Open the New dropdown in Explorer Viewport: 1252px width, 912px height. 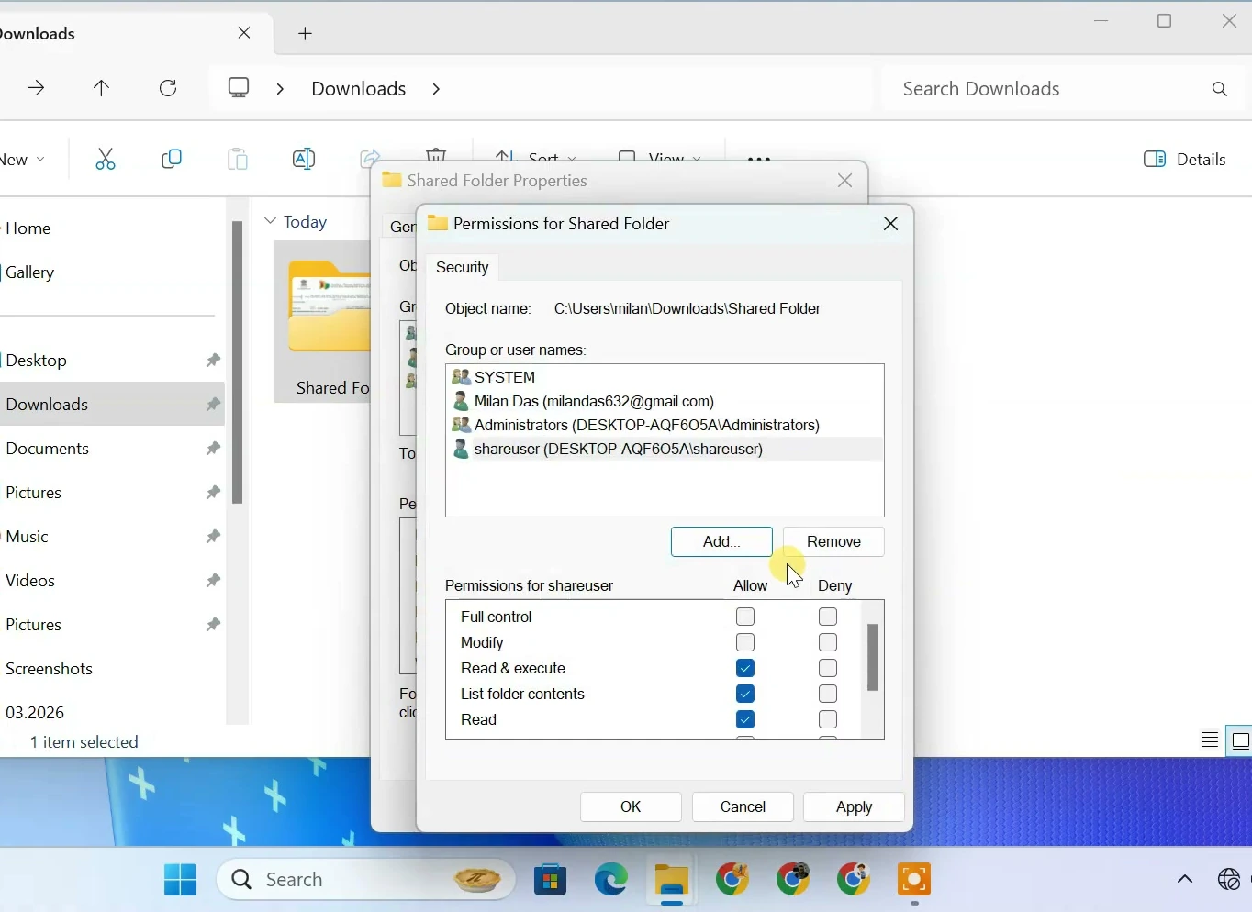coord(22,160)
